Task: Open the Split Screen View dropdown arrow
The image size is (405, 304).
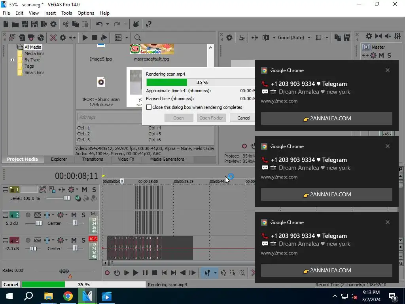Action: pos(274,38)
